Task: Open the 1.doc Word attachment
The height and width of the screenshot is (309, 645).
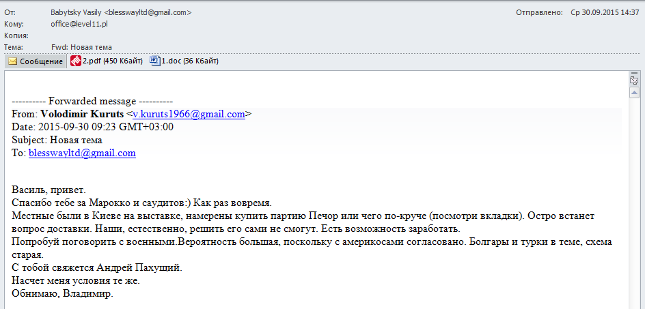Action: (x=184, y=61)
